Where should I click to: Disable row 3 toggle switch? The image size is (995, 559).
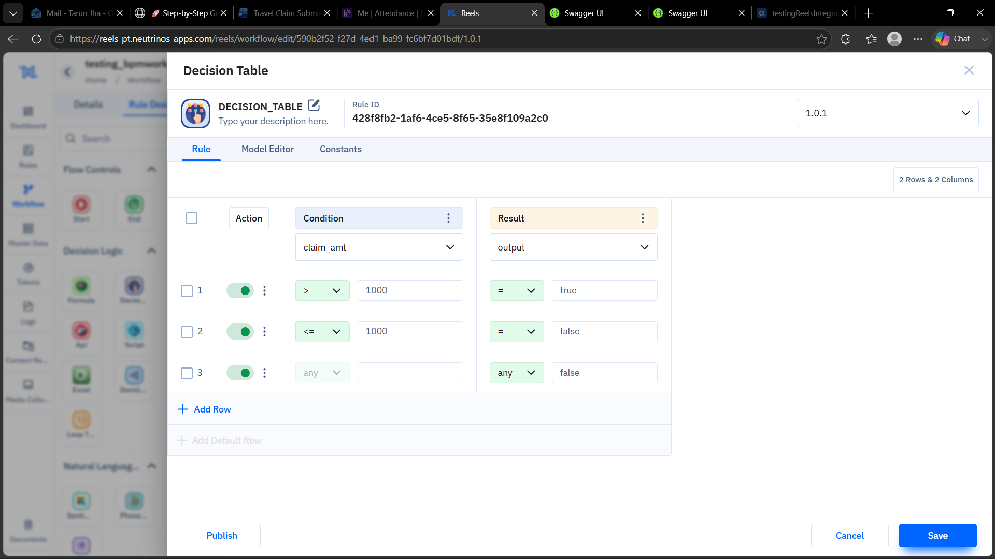click(x=240, y=373)
